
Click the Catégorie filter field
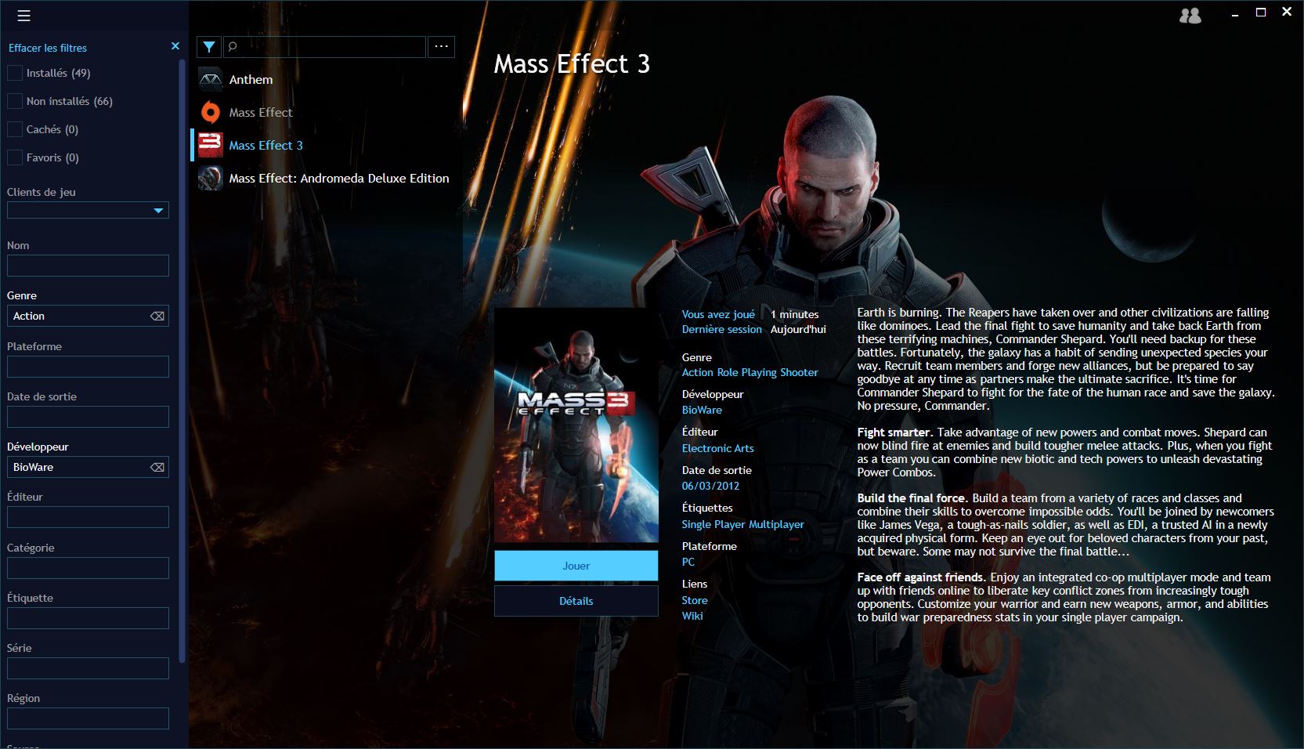click(88, 568)
